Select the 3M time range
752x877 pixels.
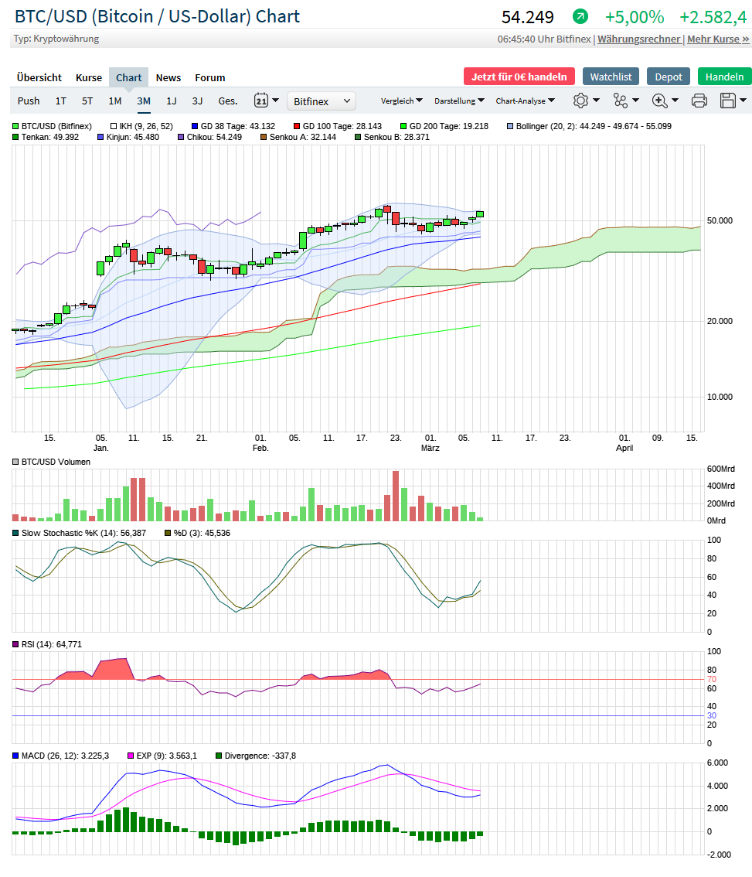(x=144, y=101)
